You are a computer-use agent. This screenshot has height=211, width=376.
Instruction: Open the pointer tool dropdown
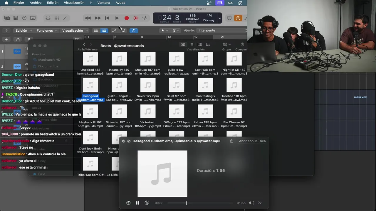[164, 30]
